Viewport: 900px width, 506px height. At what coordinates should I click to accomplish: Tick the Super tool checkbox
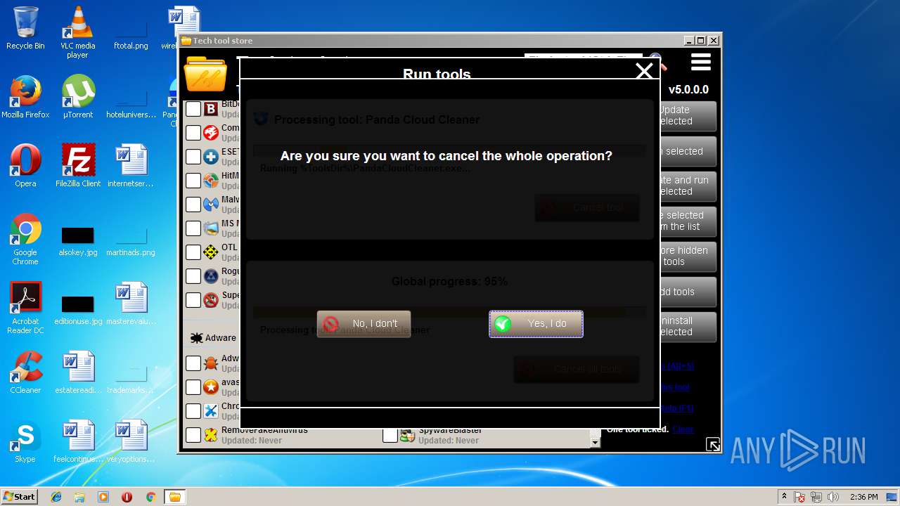pos(193,300)
